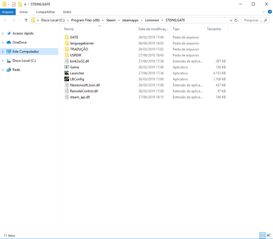The width and height of the screenshot is (273, 239).
Task: Click the 11 itens status text
Action: [10, 235]
